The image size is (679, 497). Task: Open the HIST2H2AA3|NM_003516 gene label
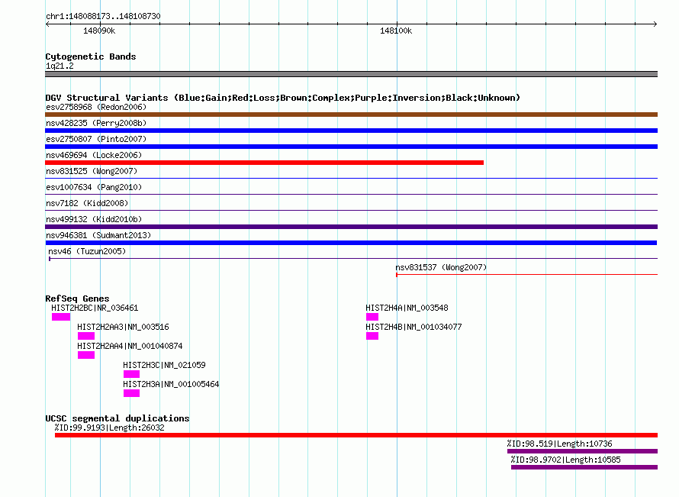click(x=123, y=328)
